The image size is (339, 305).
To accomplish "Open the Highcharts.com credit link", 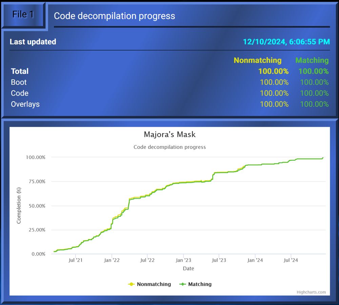I will pos(311,292).
